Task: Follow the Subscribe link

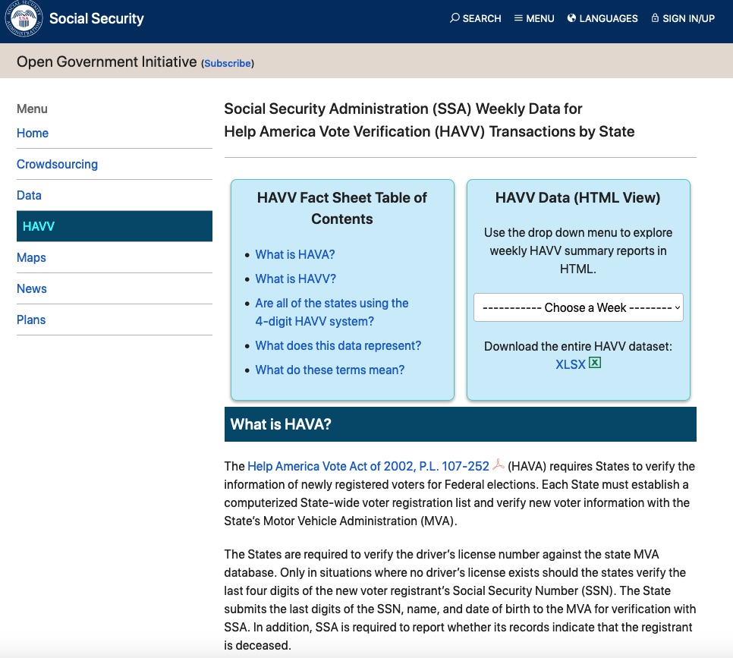Action: tap(228, 63)
